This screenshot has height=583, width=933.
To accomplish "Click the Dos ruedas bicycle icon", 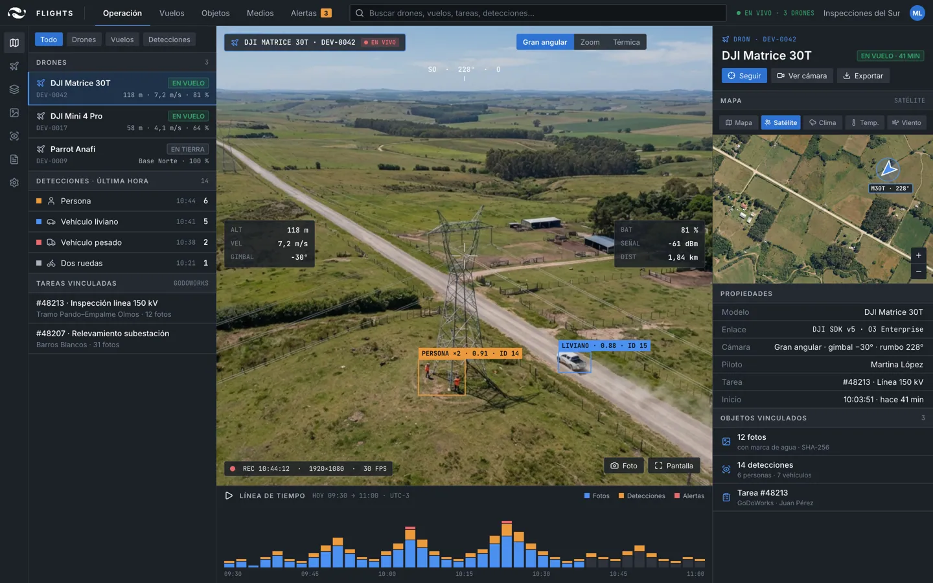I will [x=51, y=263].
